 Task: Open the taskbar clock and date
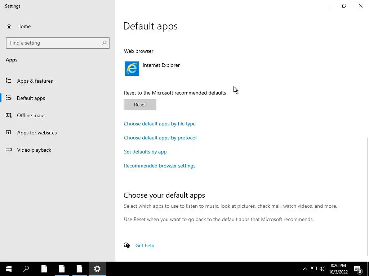(x=338, y=269)
